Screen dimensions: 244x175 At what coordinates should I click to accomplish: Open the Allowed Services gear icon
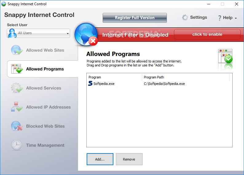click(17, 88)
